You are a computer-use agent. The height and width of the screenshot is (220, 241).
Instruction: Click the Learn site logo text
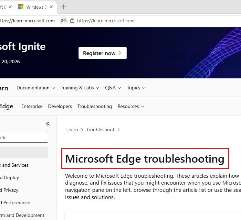pyautogui.click(x=4, y=88)
